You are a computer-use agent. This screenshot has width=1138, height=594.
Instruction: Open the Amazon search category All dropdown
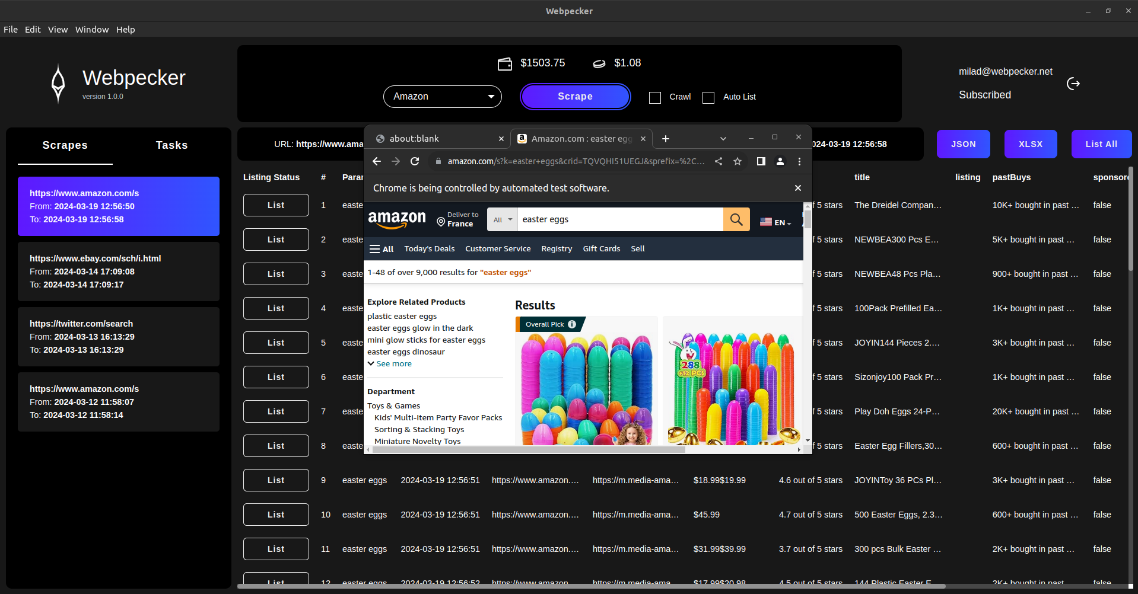[503, 219]
